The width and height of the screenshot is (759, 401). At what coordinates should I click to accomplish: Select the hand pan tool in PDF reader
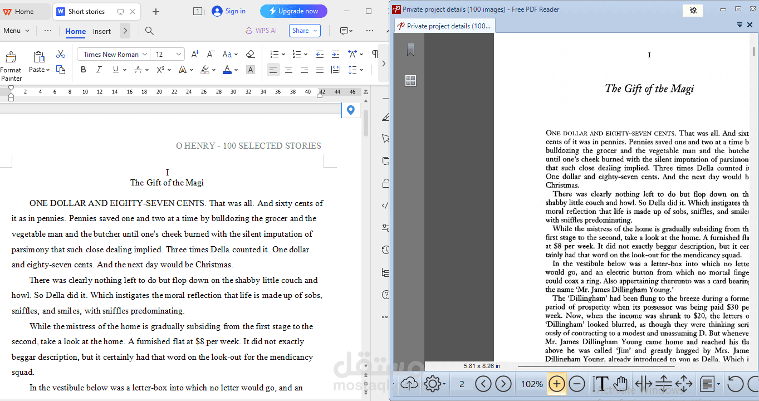[621, 384]
